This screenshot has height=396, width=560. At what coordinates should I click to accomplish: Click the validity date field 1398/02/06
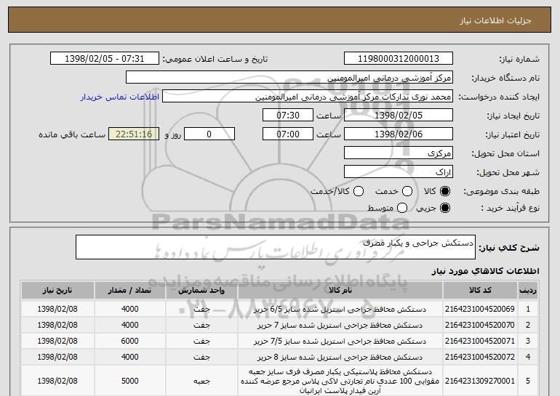coord(399,134)
